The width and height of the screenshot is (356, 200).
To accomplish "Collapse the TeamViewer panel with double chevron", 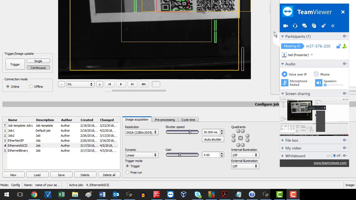I will (333, 26).
